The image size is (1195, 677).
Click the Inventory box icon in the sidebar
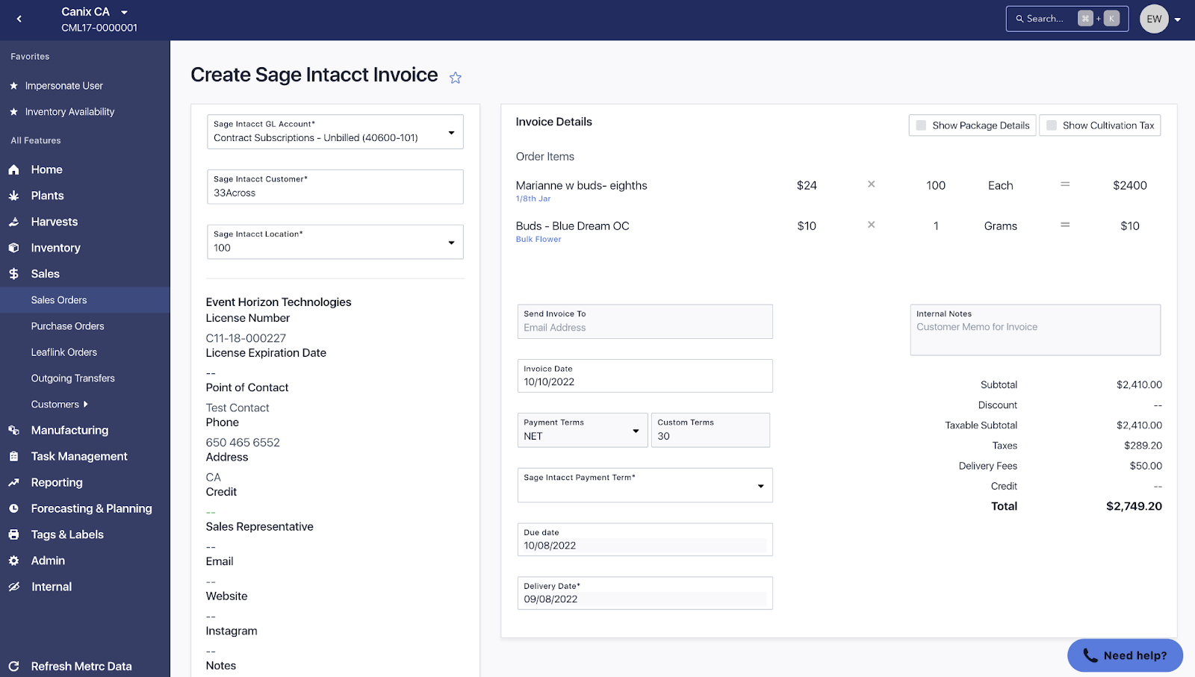pyautogui.click(x=13, y=248)
